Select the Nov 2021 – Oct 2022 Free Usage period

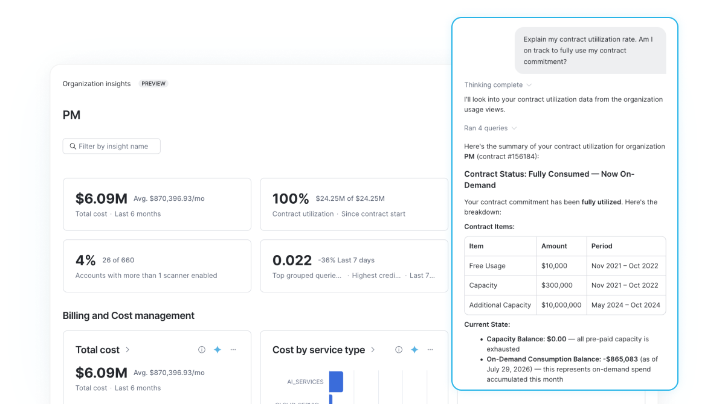pos(626,266)
